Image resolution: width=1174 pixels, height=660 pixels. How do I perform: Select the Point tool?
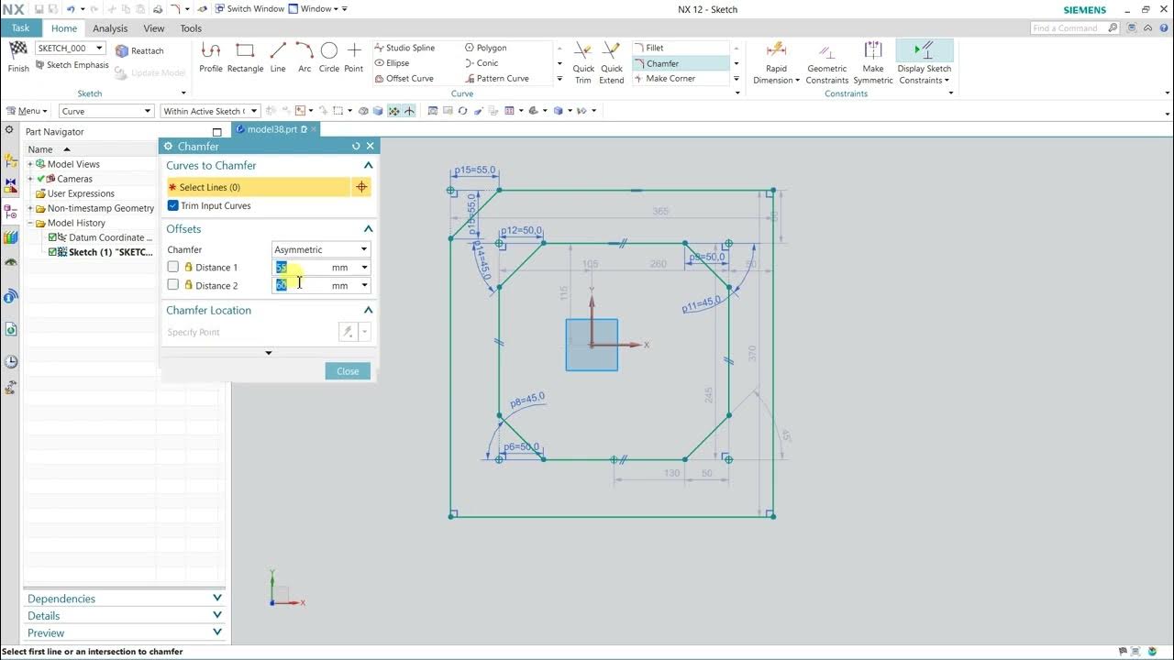coord(354,57)
